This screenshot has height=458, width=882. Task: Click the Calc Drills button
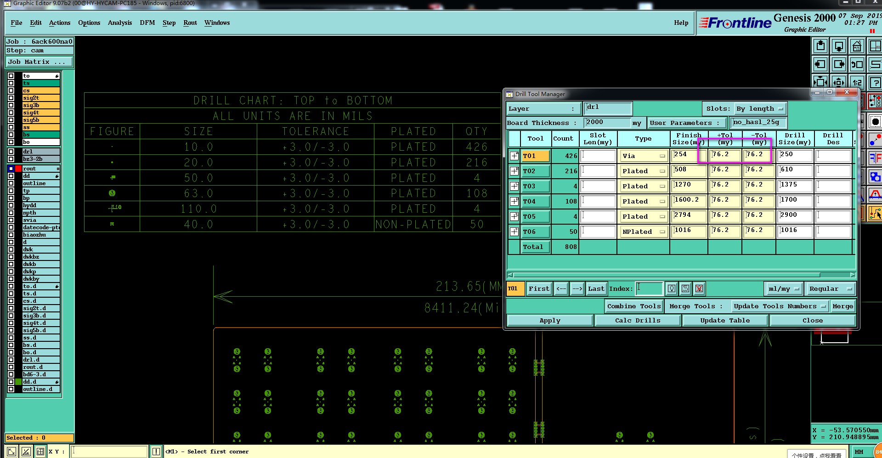pyautogui.click(x=638, y=321)
